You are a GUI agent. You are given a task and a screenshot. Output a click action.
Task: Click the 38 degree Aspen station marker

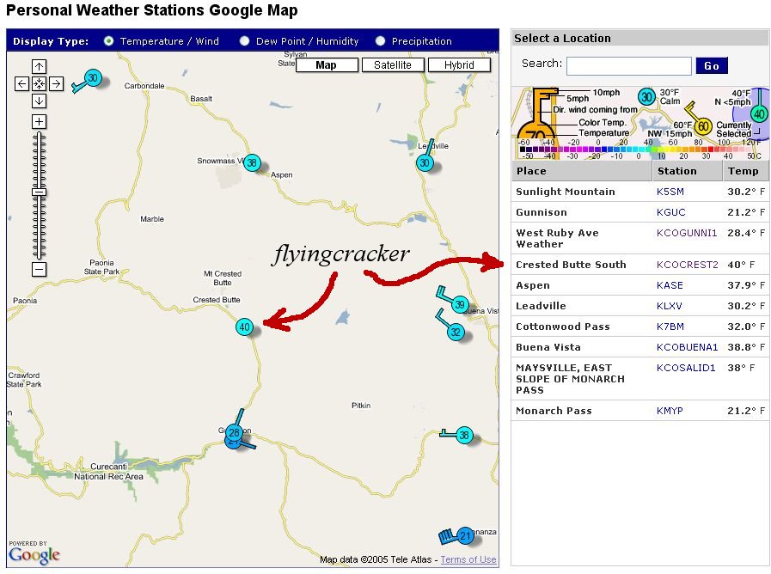coord(252,162)
